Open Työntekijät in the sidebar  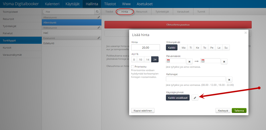point(21,26)
